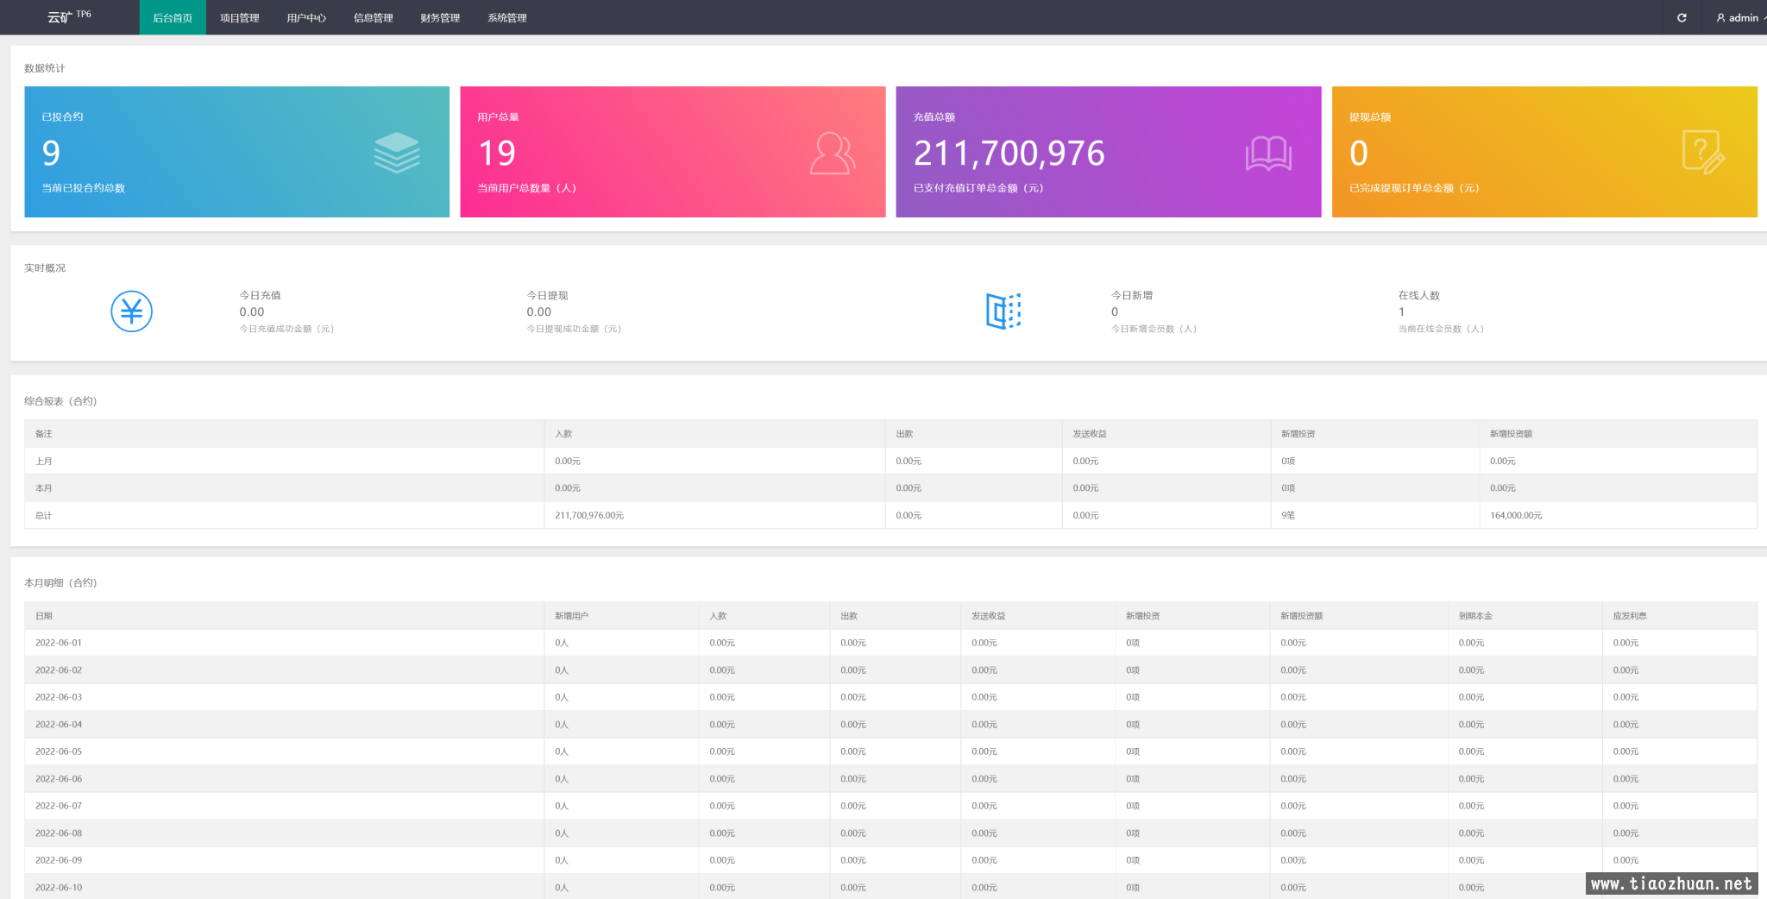Click the 数据统计 section title
Screen dimensions: 1767x899
[x=45, y=68]
